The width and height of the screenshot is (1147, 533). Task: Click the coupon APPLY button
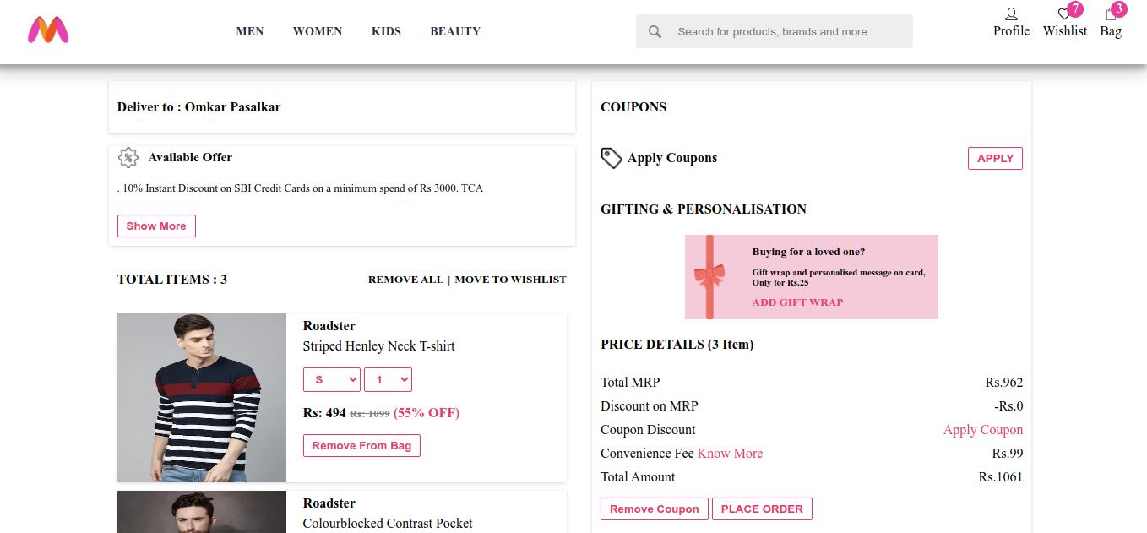tap(995, 159)
